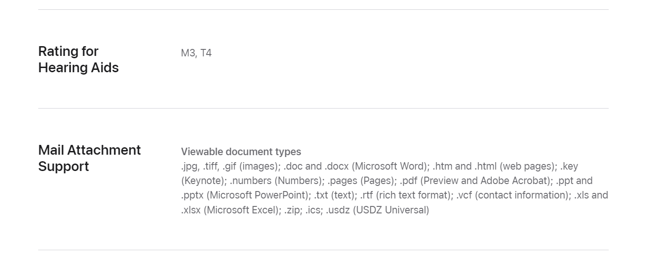Click the .key extension text

(x=569, y=166)
